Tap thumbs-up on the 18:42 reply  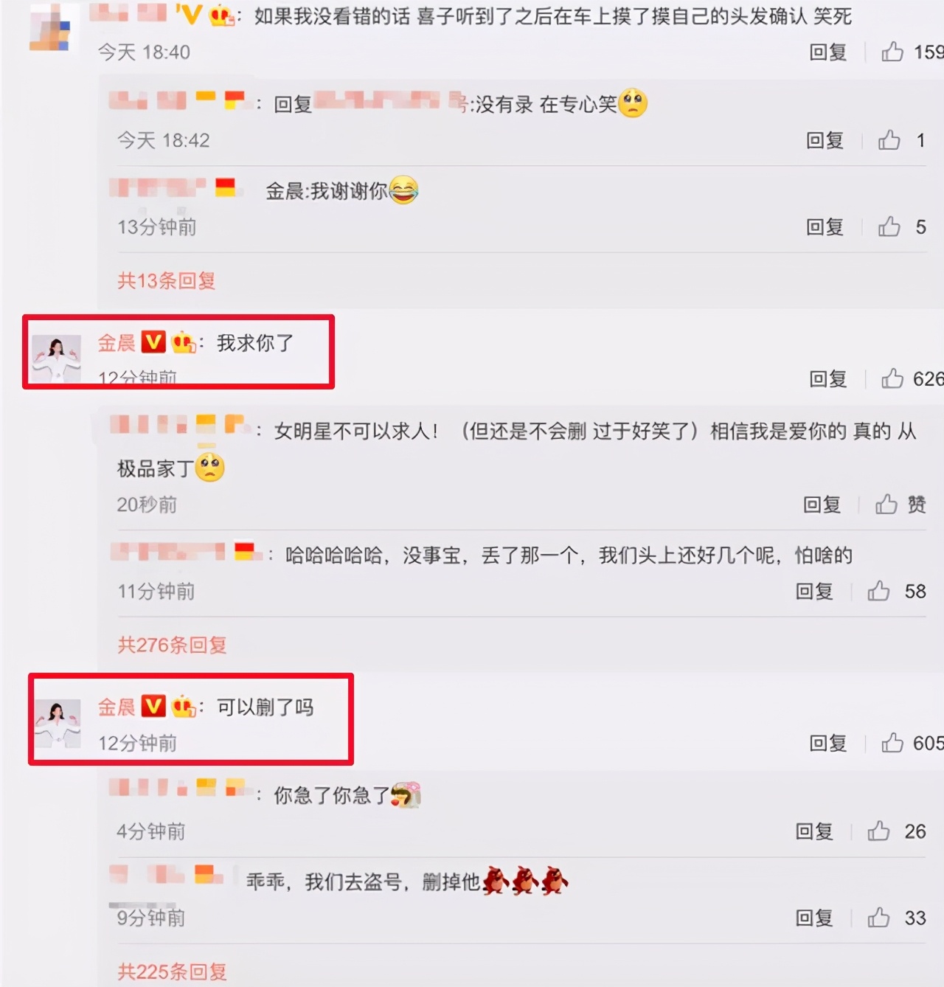click(x=889, y=139)
